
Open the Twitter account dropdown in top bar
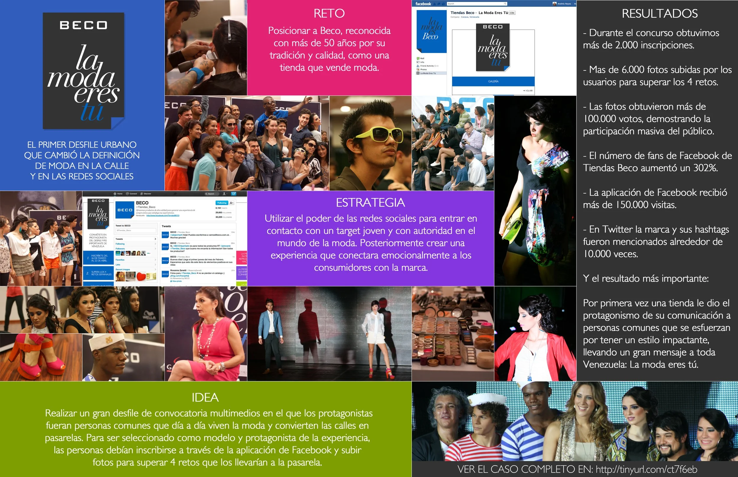(225, 194)
